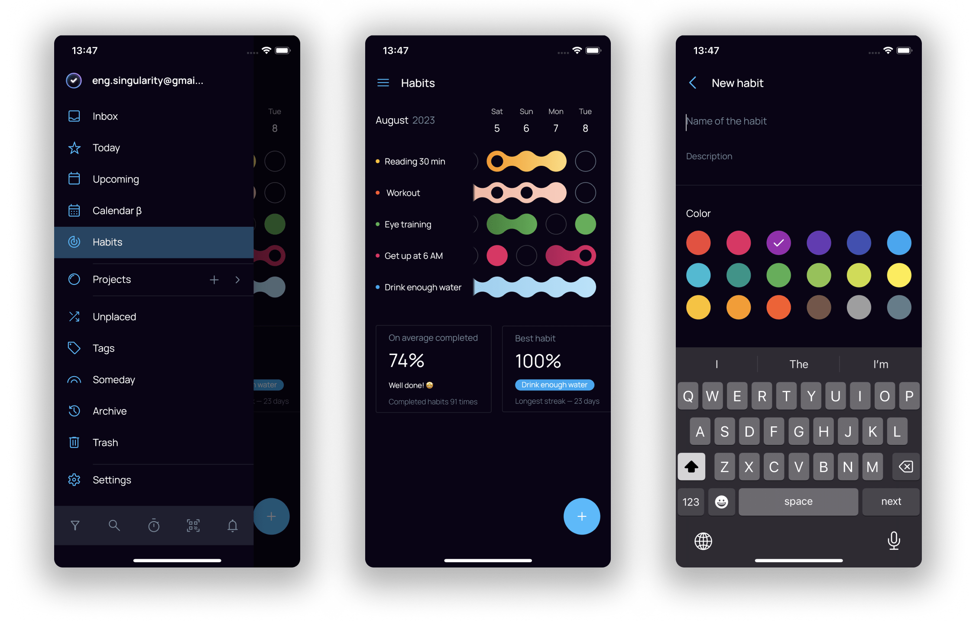976x635 pixels.
Task: Click the notification bell icon
Action: [232, 526]
